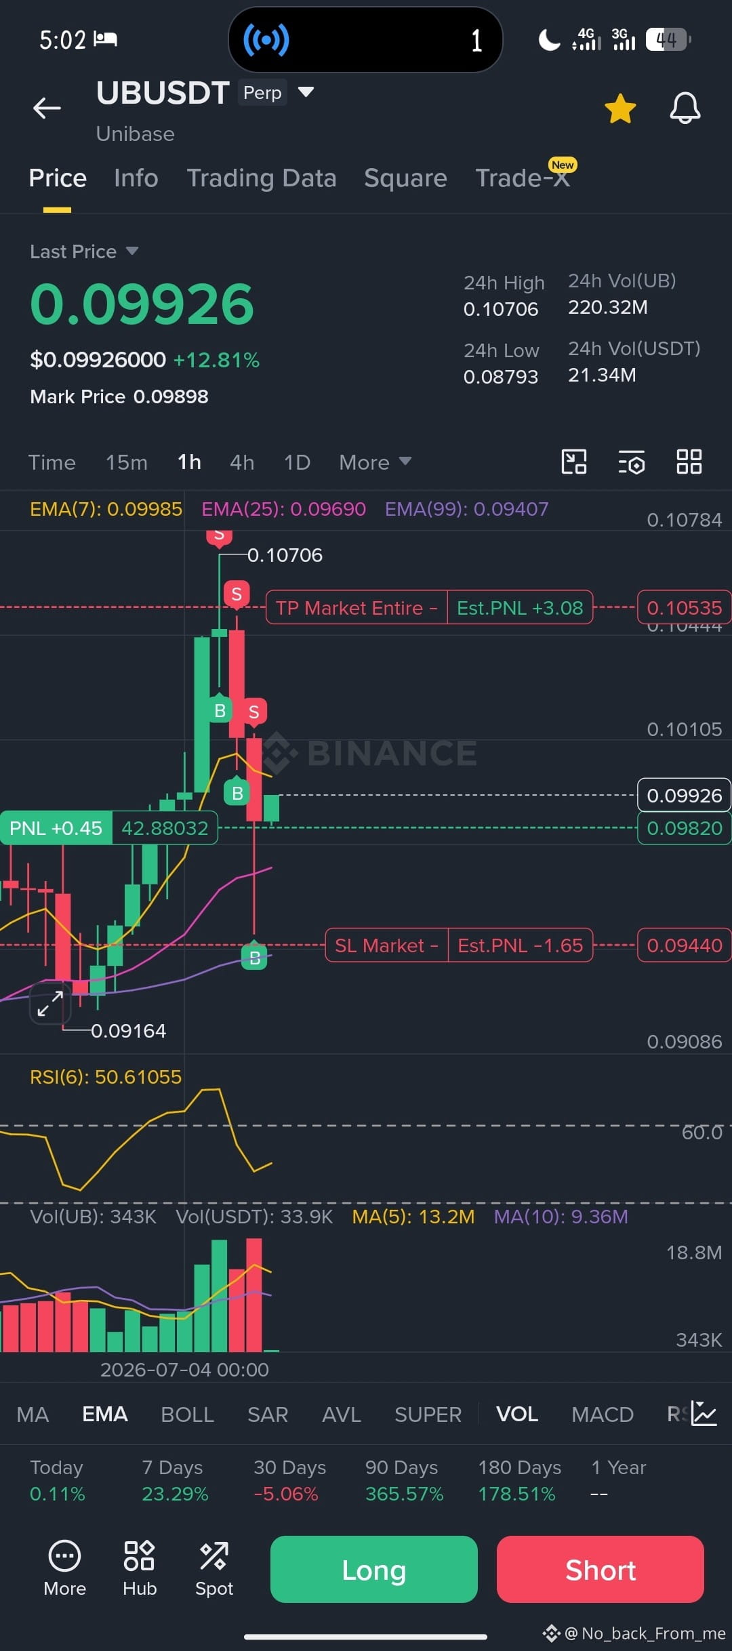This screenshot has width=732, height=1651.
Task: Switch chart to 1D interval
Action: pyautogui.click(x=297, y=462)
